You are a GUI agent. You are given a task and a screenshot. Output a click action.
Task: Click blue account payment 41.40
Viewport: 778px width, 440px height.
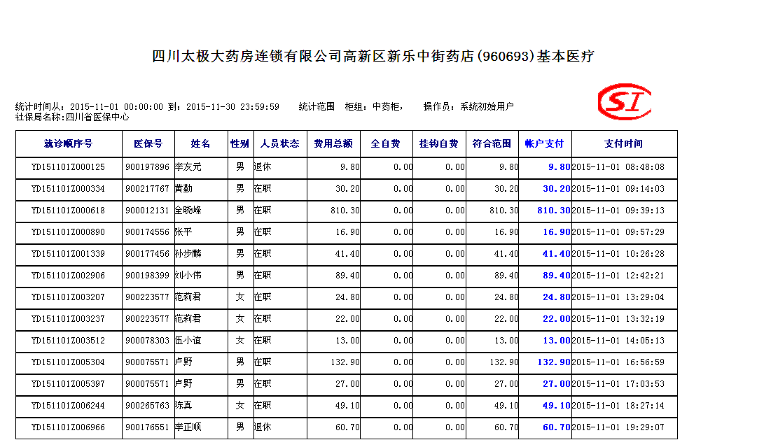[x=557, y=254]
